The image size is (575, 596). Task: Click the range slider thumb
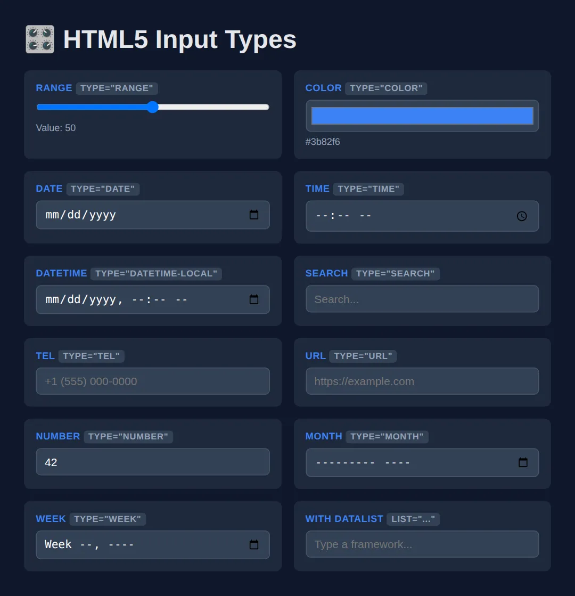[152, 107]
